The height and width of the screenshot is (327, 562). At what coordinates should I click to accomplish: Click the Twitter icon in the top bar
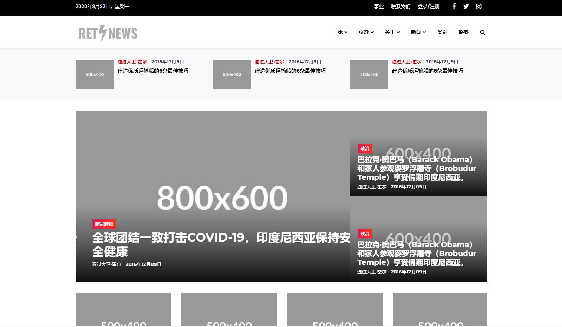click(x=466, y=6)
